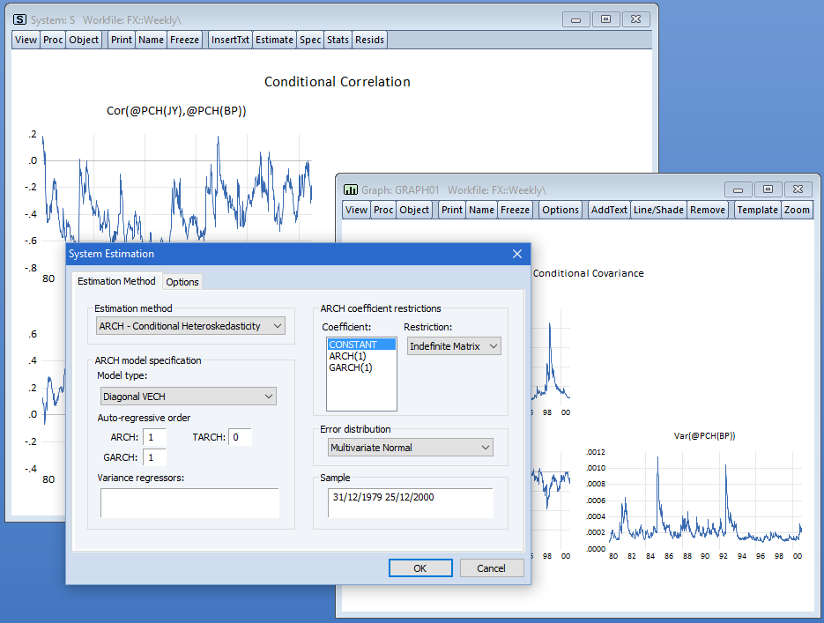Click the TARCH order input field
Viewport: 824px width, 623px height.
click(240, 437)
